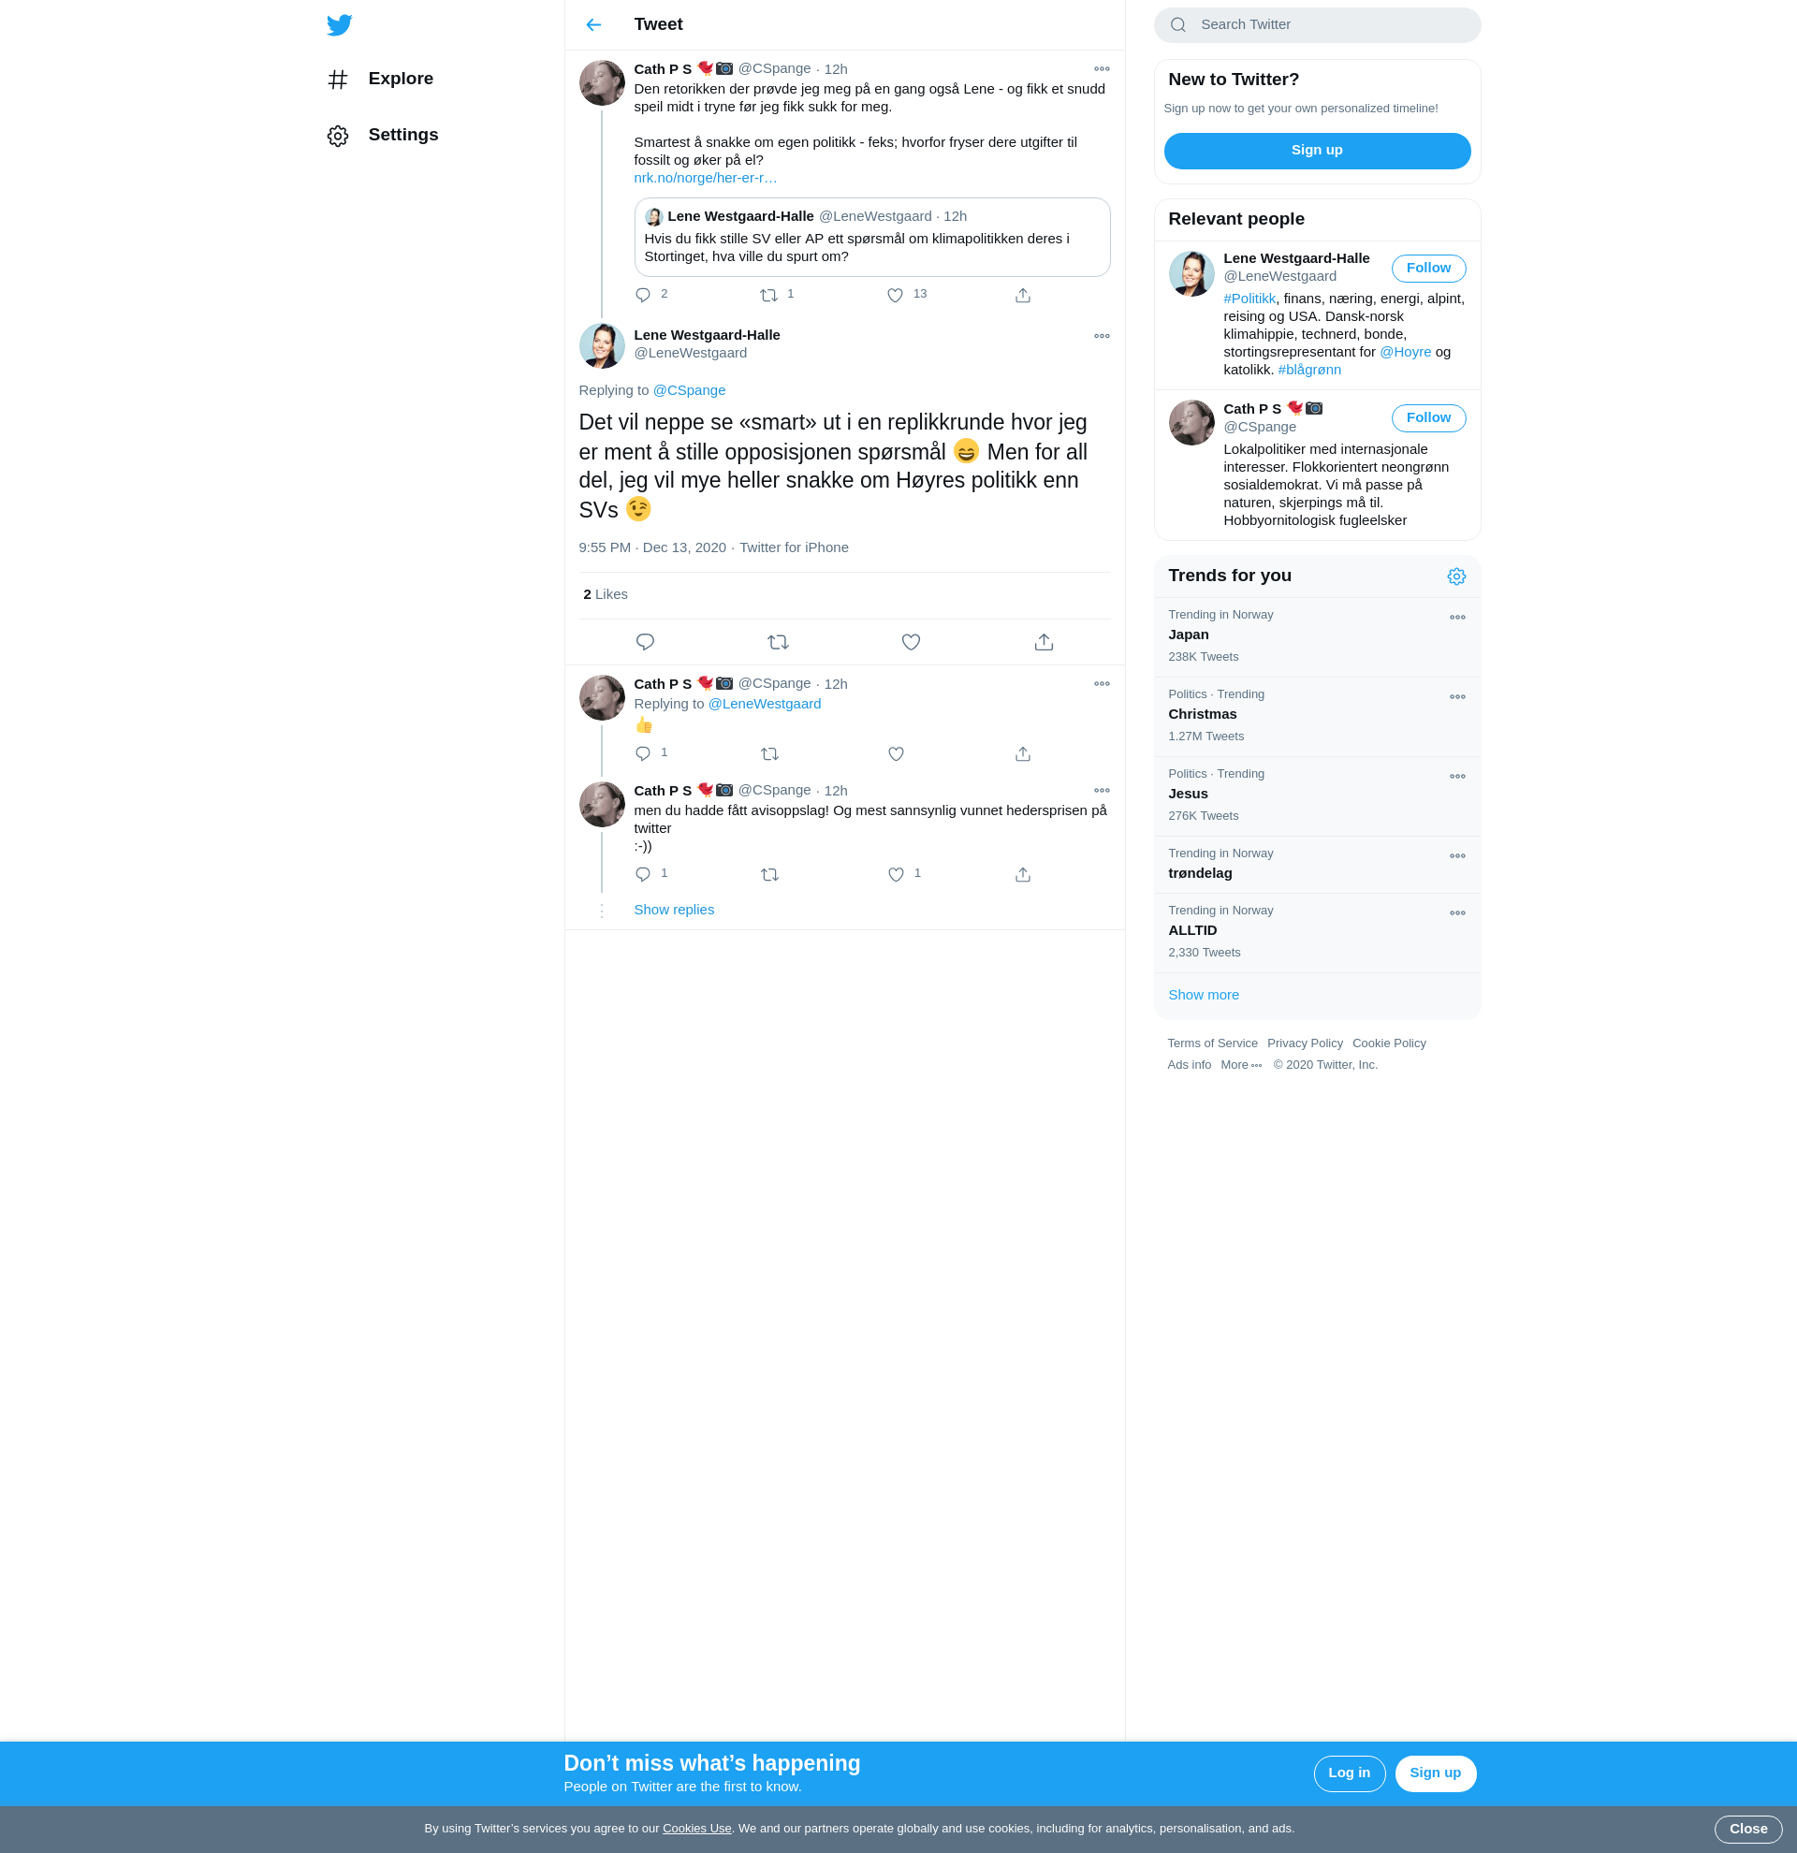Open the trøndelag trend
Viewport: 1797px width, 1853px height.
click(1317, 865)
